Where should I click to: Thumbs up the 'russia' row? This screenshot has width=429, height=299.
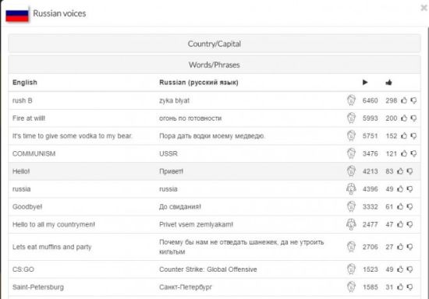point(400,189)
